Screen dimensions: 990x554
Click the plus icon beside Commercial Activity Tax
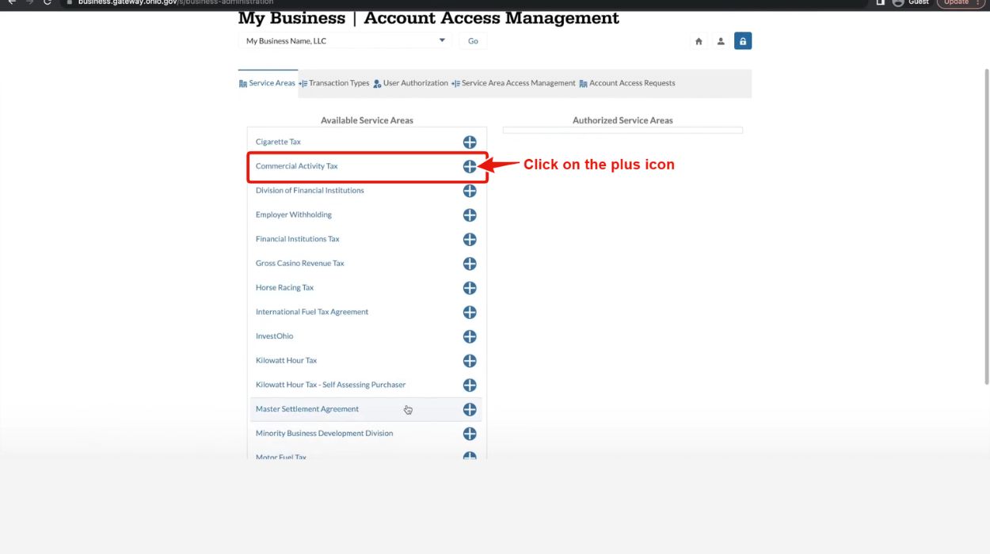click(x=470, y=166)
